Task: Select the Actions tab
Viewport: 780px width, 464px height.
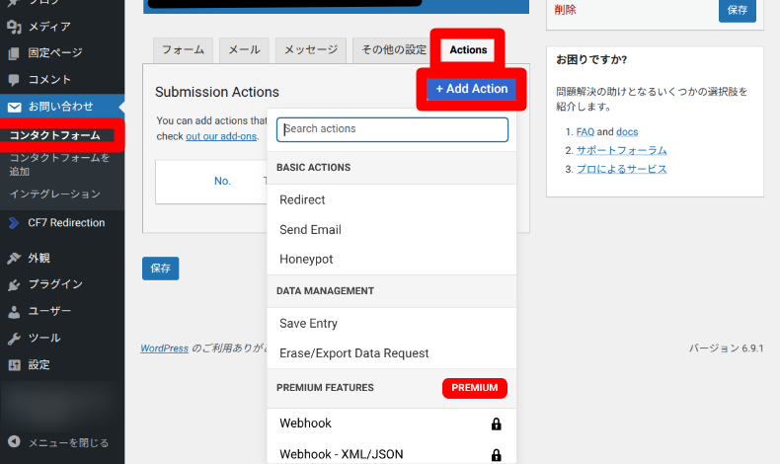Action: (468, 50)
